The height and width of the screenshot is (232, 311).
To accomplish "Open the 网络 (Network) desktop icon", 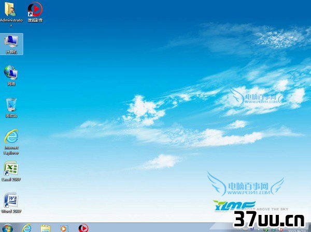I will pos(11,76).
